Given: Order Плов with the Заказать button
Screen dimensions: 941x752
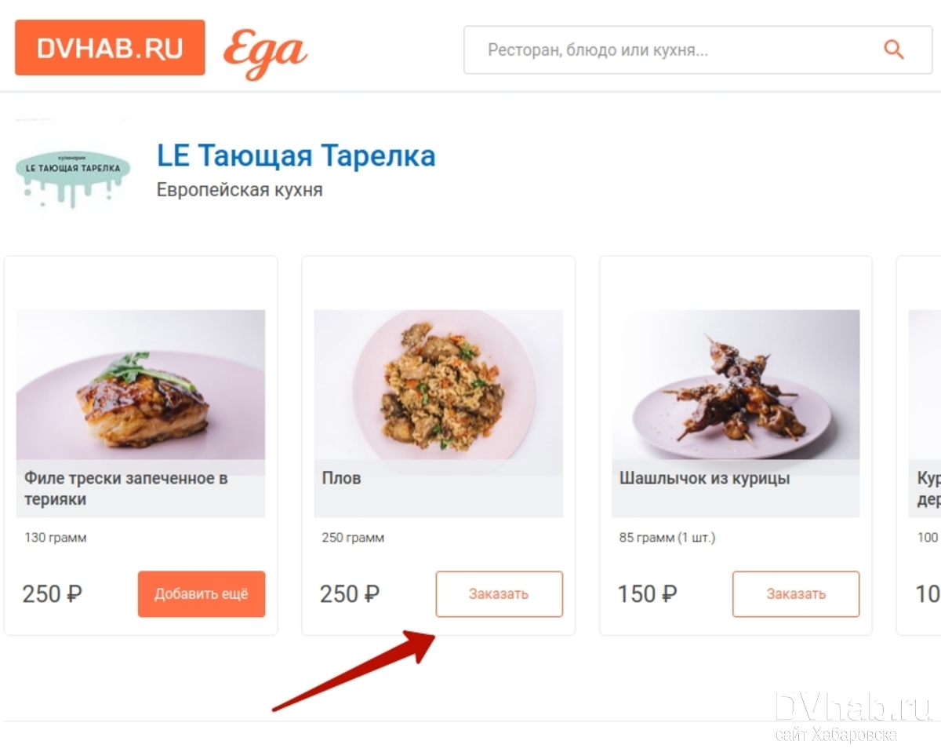Looking at the screenshot, I should (500, 594).
